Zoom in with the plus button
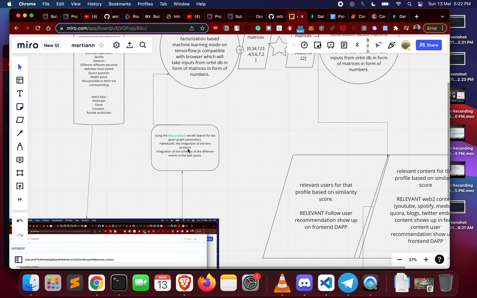477x298 pixels. pos(426,260)
